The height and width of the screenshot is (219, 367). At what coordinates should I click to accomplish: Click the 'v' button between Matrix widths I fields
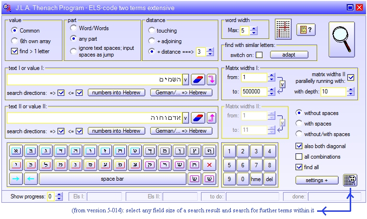tap(282, 84)
